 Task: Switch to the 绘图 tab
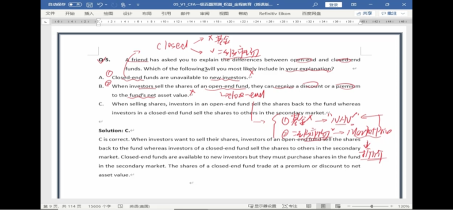pyautogui.click(x=108, y=14)
